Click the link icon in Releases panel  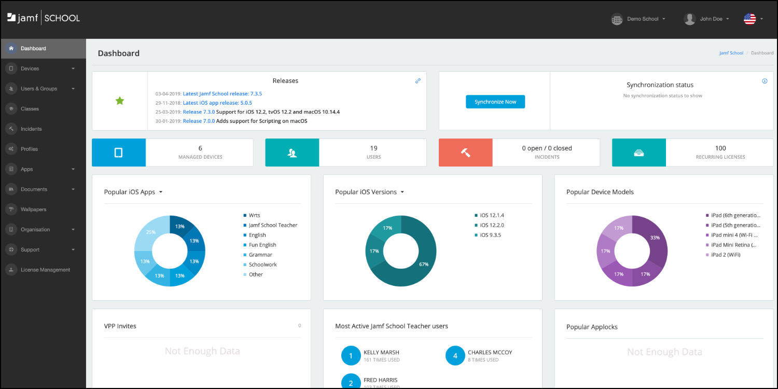click(418, 81)
